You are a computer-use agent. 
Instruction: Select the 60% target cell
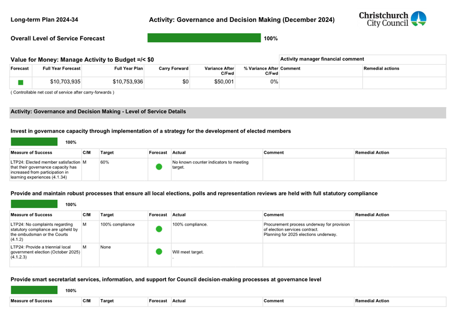point(105,162)
